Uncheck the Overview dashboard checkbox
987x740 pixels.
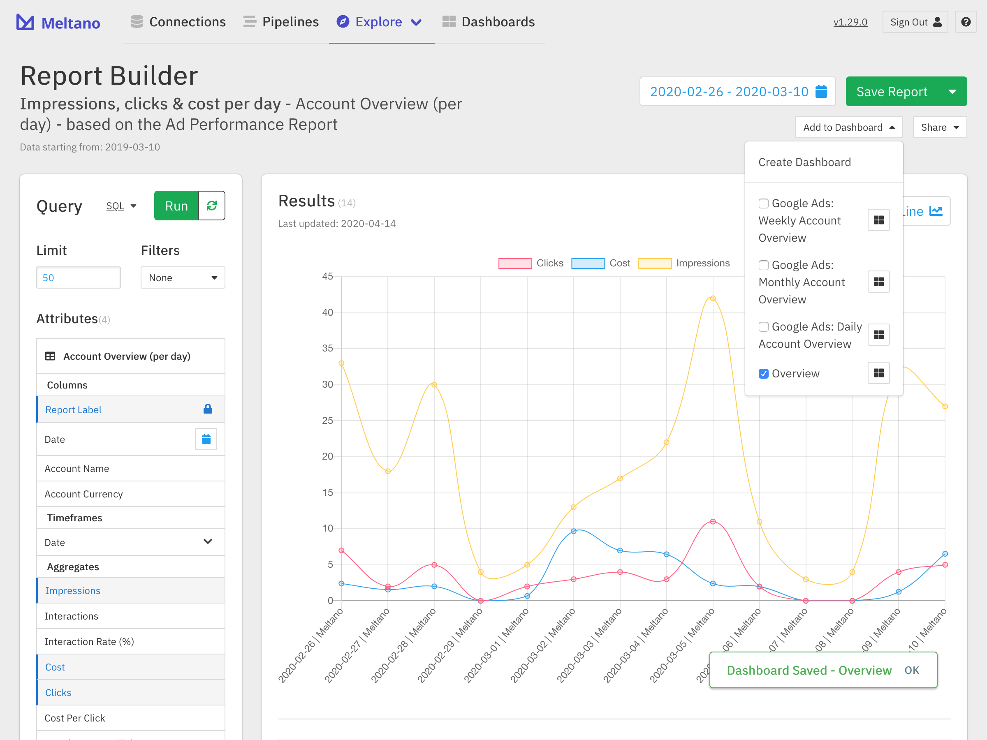pyautogui.click(x=763, y=373)
